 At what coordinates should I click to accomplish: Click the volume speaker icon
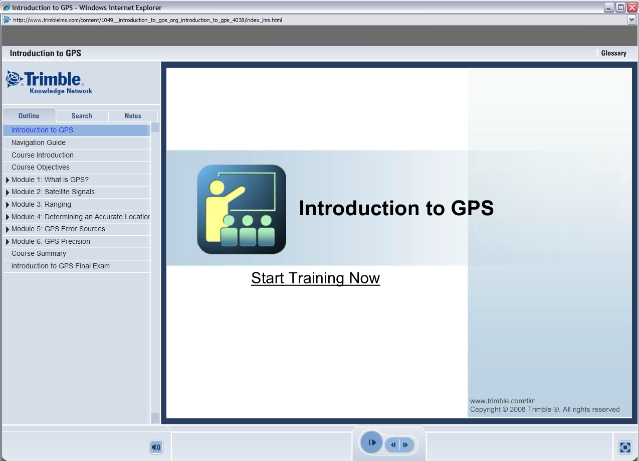pyautogui.click(x=156, y=447)
